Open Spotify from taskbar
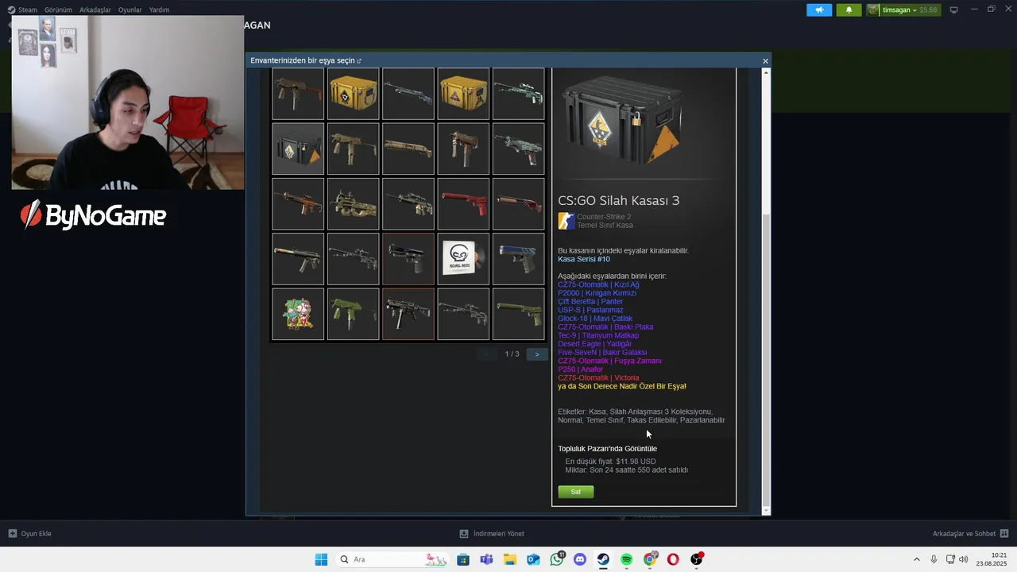 coord(626,559)
